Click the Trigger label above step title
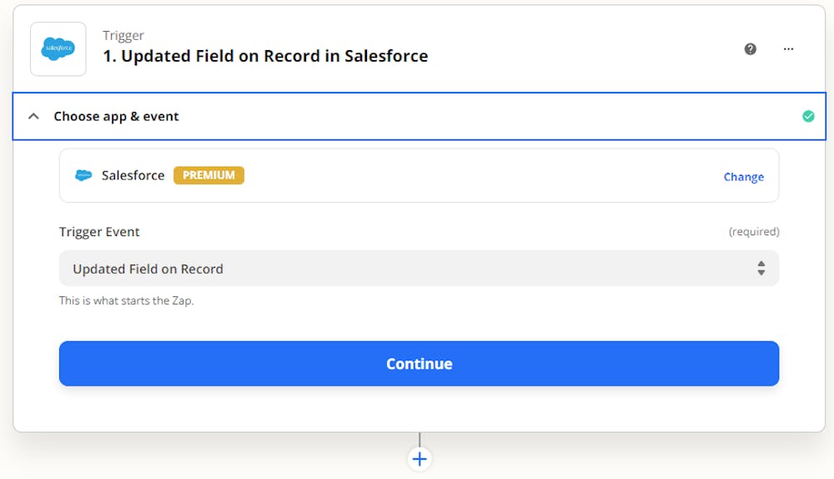 point(123,35)
